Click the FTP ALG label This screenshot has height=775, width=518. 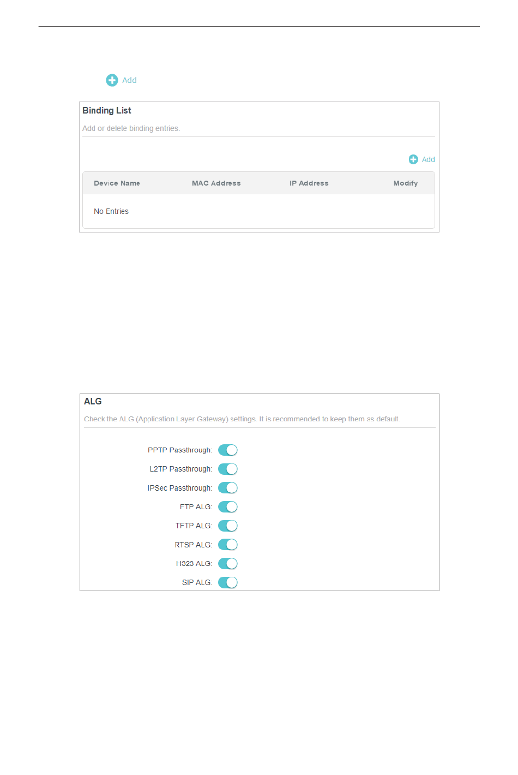tap(196, 507)
